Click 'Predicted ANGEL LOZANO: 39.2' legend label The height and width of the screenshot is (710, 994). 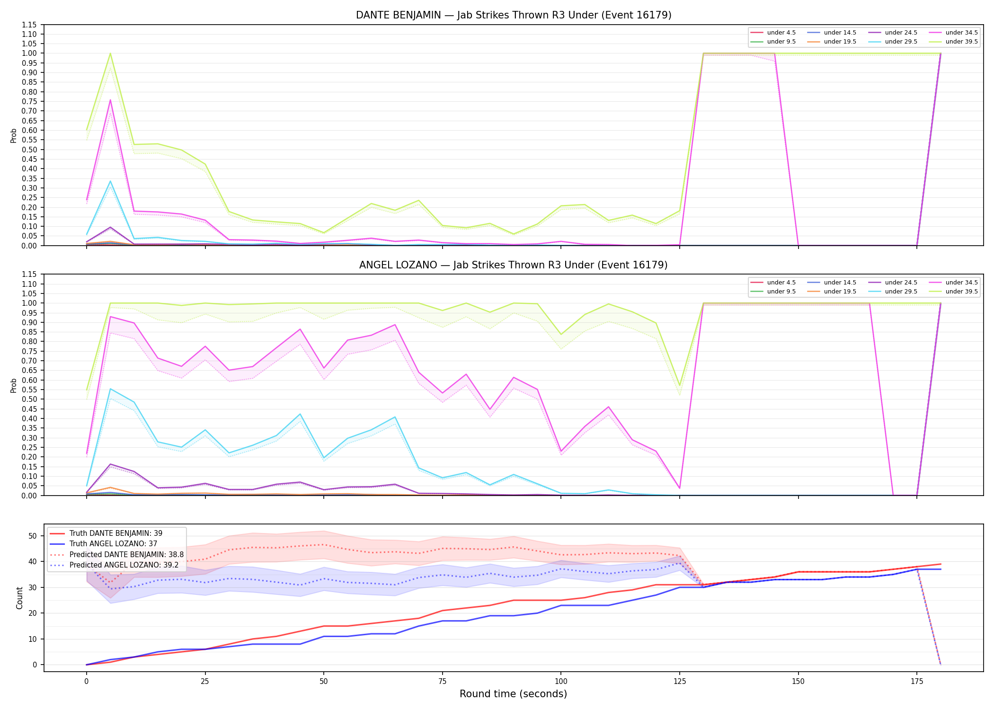point(124,565)
